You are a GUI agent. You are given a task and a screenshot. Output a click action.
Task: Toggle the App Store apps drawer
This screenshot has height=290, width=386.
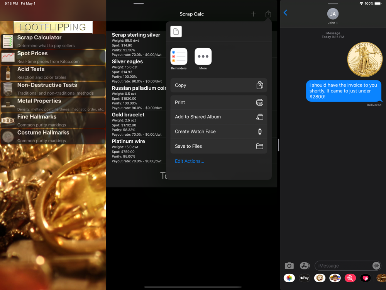pyautogui.click(x=305, y=266)
